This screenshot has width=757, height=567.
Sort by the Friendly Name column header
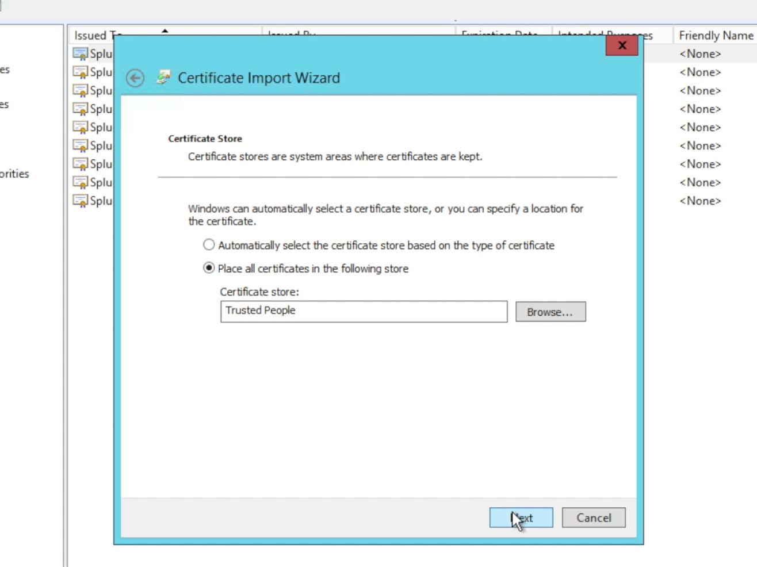coord(715,36)
